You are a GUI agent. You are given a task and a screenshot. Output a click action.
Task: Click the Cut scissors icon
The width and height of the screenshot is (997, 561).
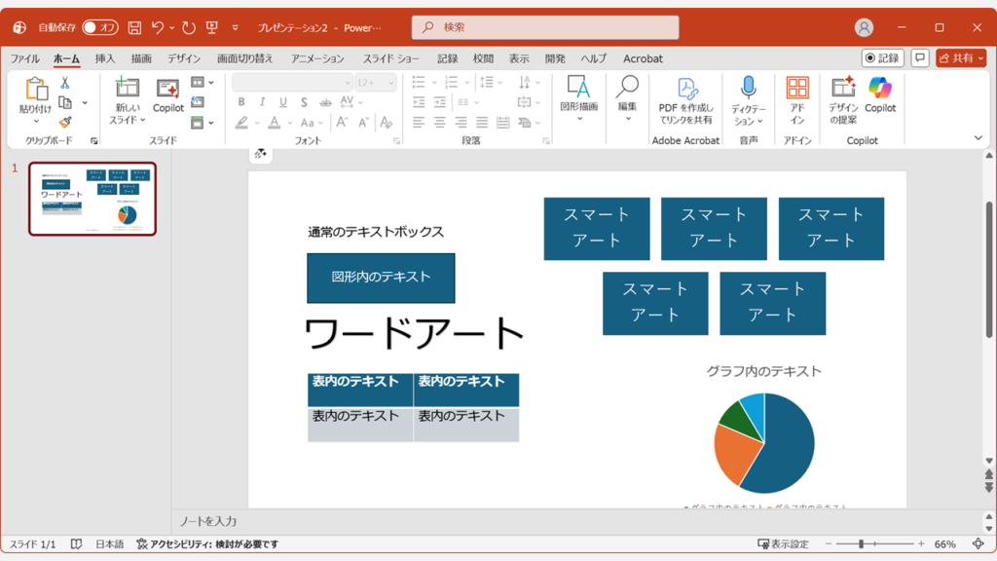[65, 84]
